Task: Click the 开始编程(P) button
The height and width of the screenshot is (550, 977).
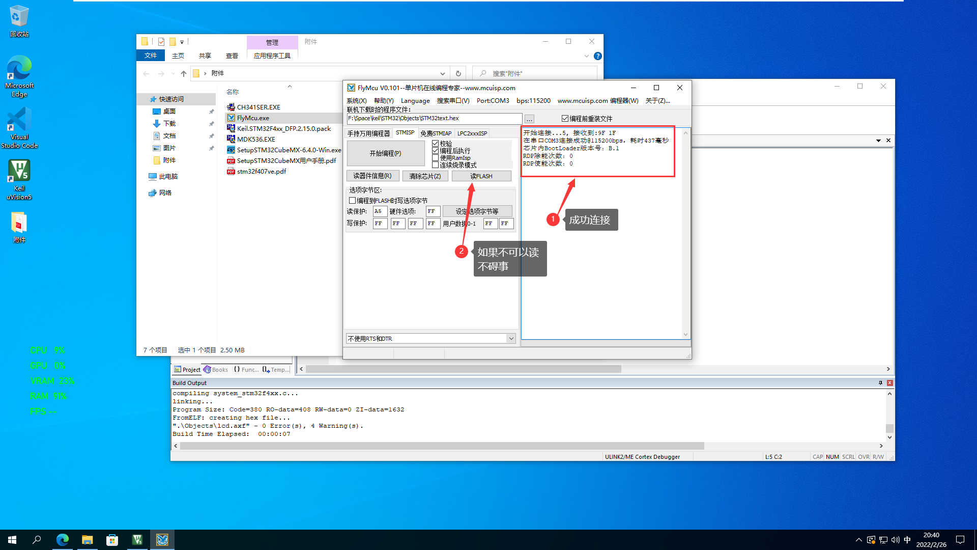Action: tap(386, 153)
